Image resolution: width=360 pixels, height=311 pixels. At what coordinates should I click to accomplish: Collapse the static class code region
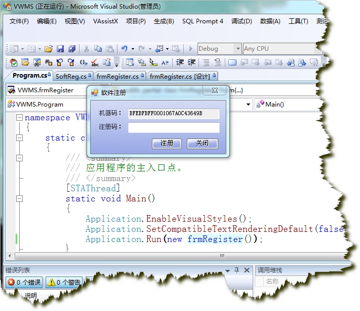pos(20,138)
